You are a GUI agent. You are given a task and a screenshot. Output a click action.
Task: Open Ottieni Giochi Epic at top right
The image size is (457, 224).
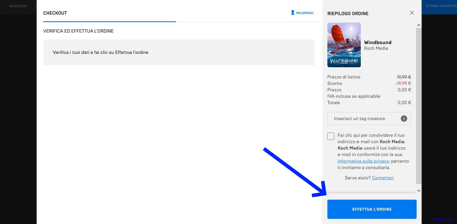(441, 6)
